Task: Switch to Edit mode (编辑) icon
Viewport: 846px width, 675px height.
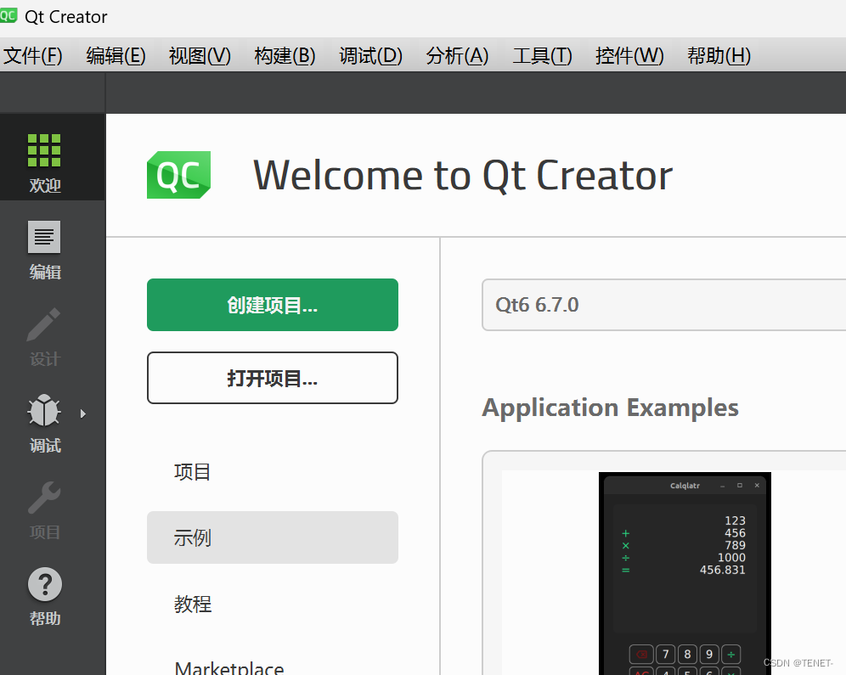Action: pyautogui.click(x=44, y=237)
